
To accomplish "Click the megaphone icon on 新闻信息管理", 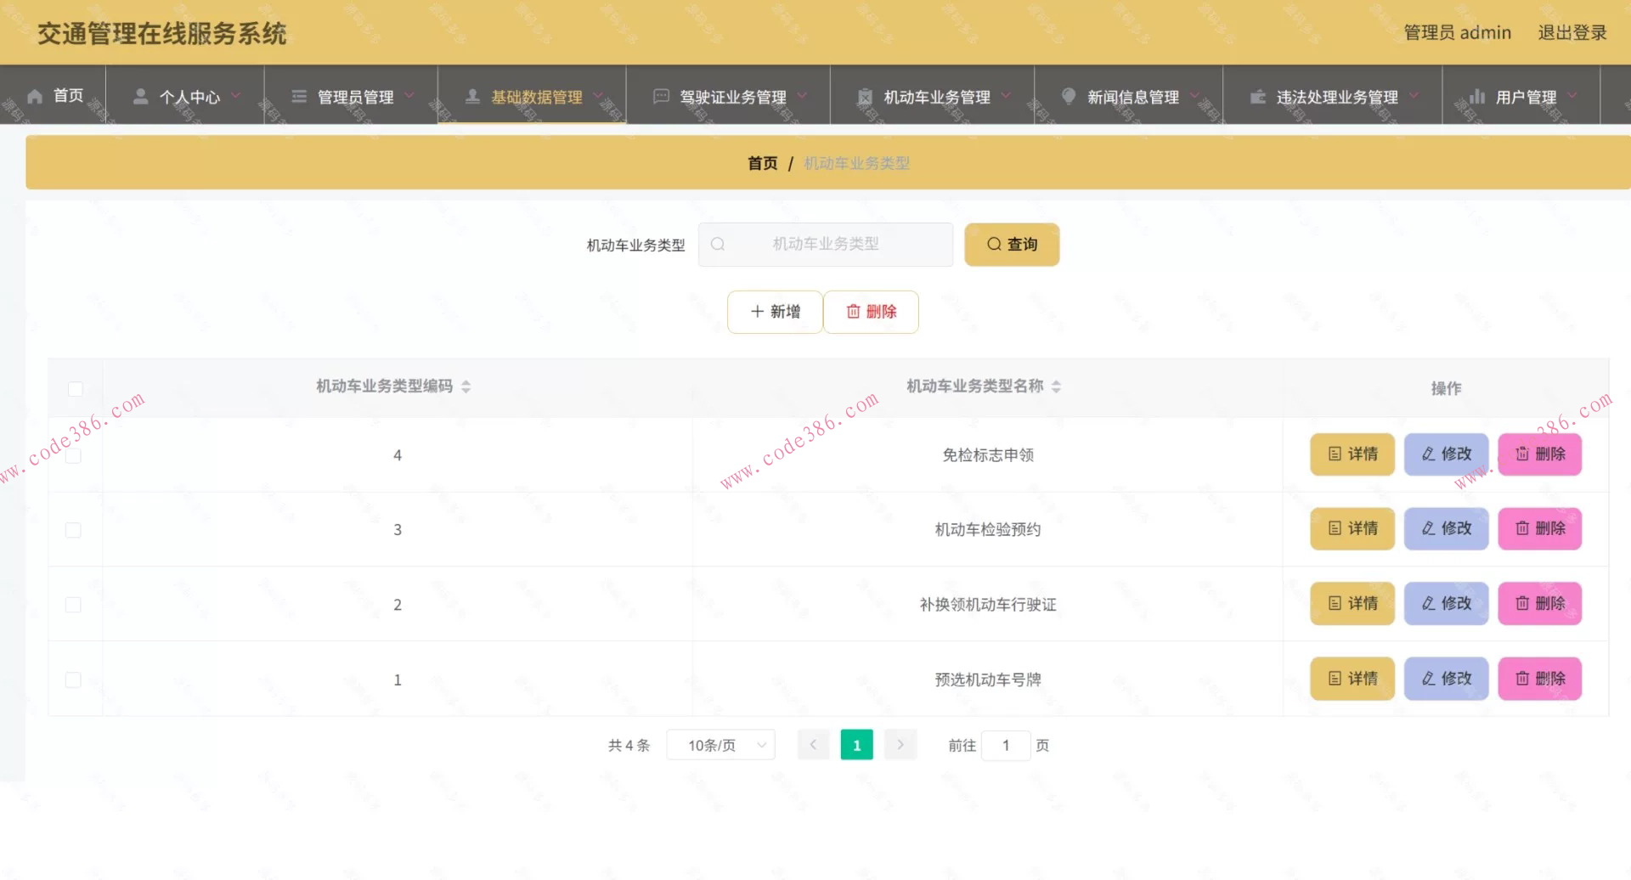I will (1069, 96).
